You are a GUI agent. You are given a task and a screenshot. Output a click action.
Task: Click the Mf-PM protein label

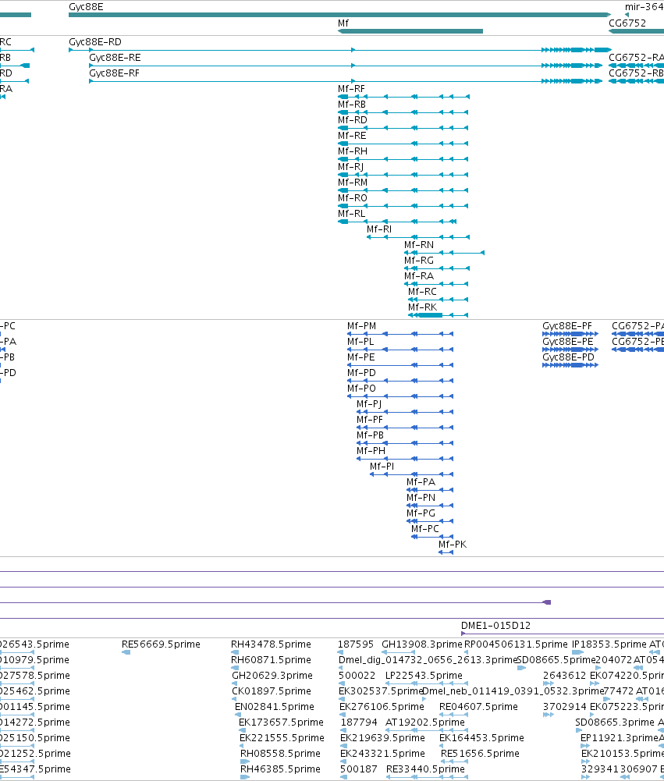[x=361, y=326]
